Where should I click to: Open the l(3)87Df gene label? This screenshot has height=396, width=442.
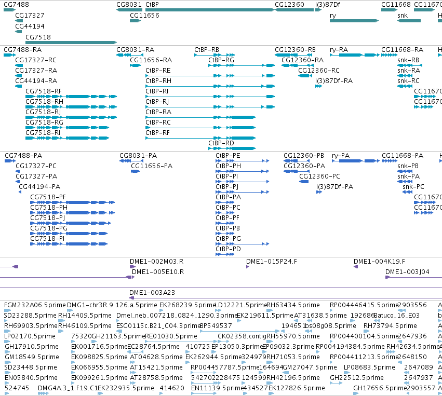point(328,5)
